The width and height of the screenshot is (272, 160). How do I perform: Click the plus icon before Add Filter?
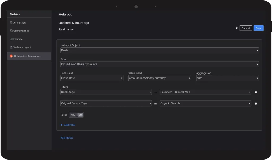(61, 125)
